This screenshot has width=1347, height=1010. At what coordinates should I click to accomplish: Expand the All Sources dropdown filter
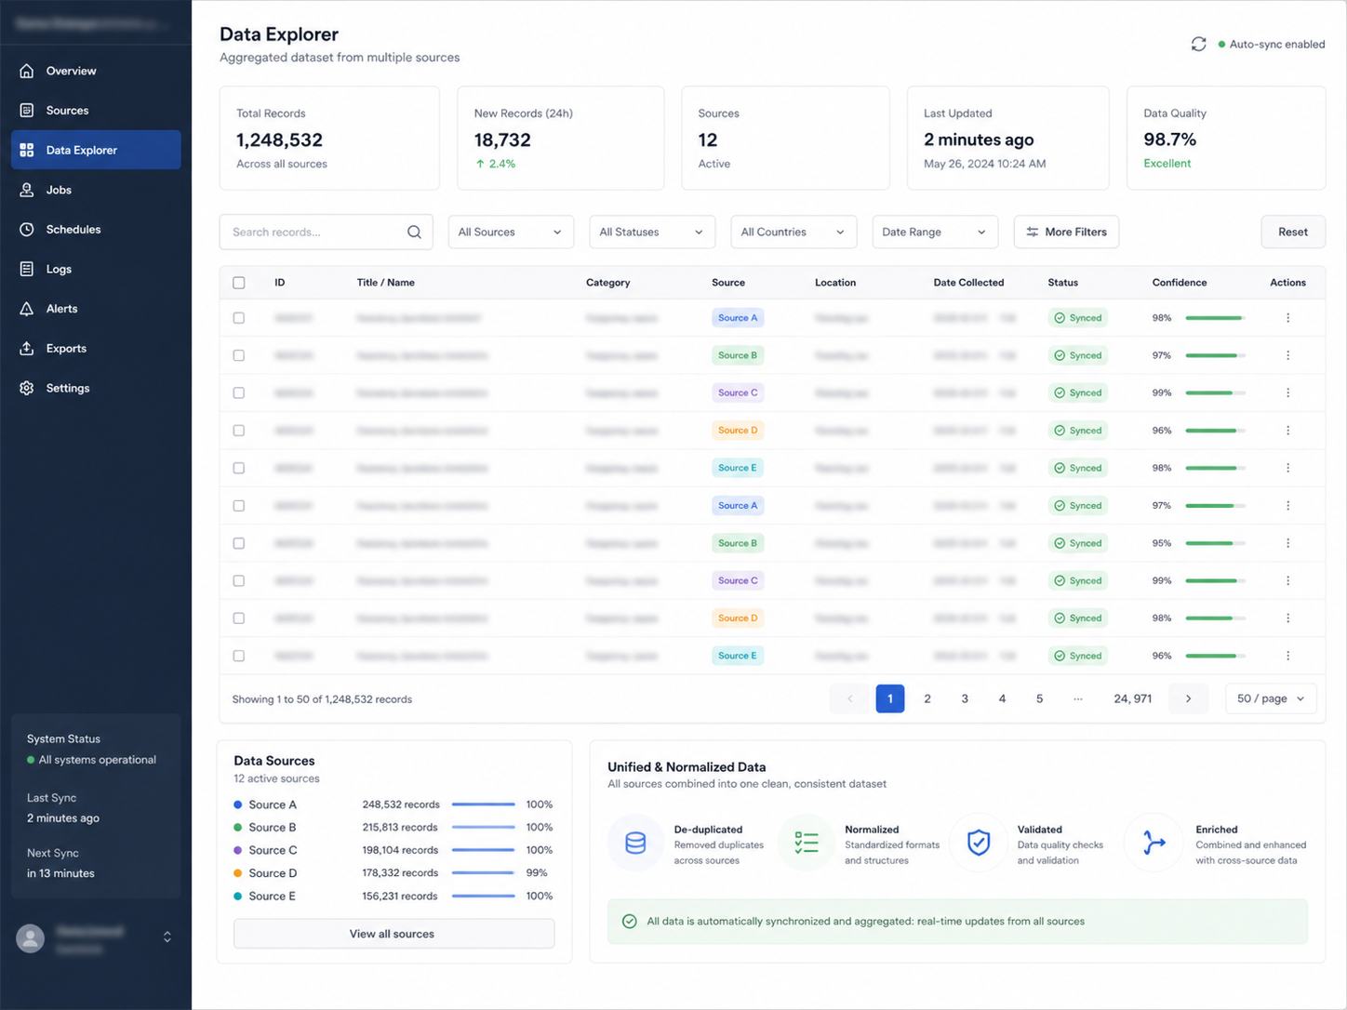coord(511,233)
